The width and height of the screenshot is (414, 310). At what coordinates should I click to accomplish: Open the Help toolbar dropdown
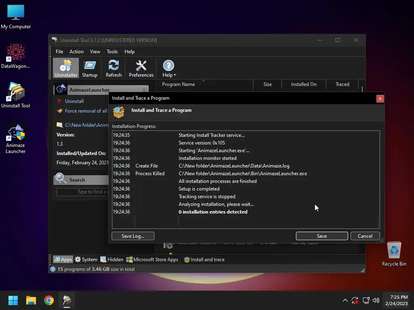[169, 68]
